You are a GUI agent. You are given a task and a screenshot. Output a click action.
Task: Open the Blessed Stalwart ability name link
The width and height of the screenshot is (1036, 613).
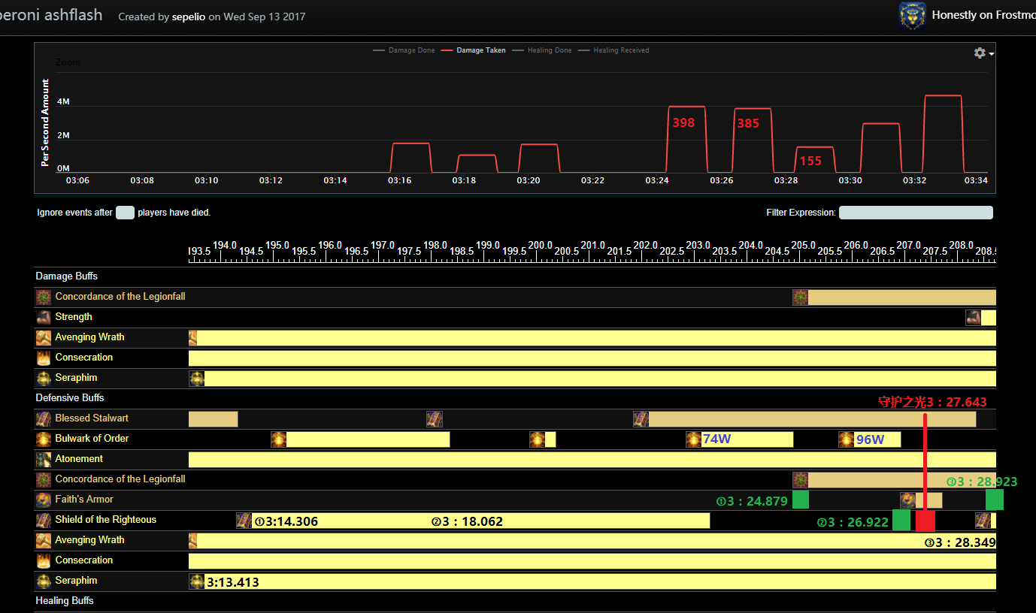pyautogui.click(x=93, y=418)
